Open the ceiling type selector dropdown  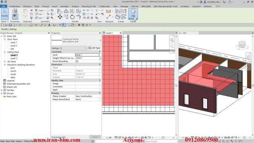(x=100, y=40)
